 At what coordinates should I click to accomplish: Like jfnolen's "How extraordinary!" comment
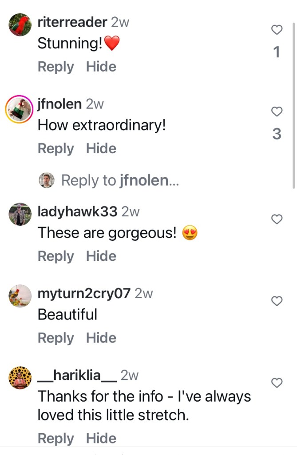click(x=277, y=112)
